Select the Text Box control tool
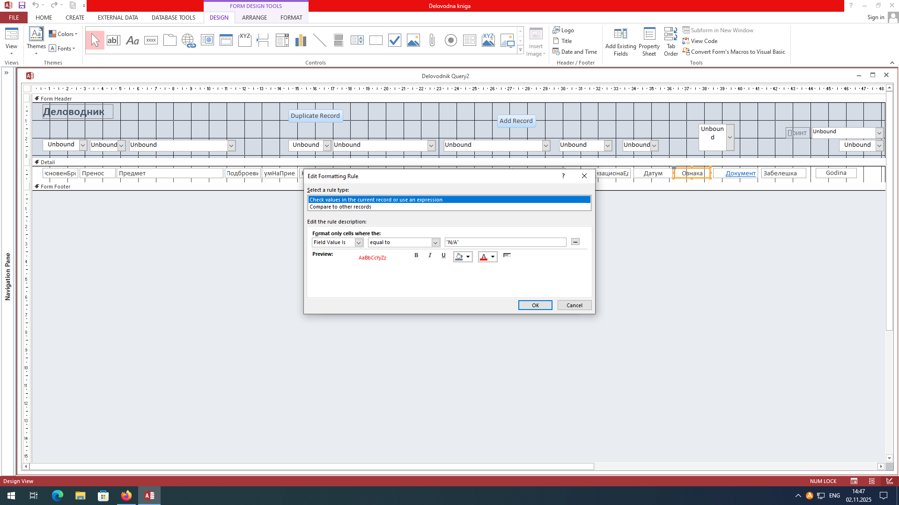This screenshot has width=899, height=505. tap(113, 41)
